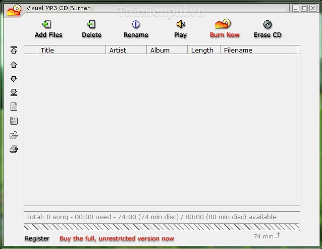Click the Play speaker icon
The image size is (322, 249).
[181, 24]
